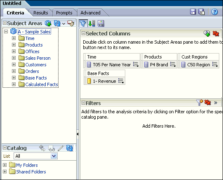Open the Shared Folders catalog item
Image resolution: width=223 pixels, height=180 pixels.
click(x=31, y=172)
